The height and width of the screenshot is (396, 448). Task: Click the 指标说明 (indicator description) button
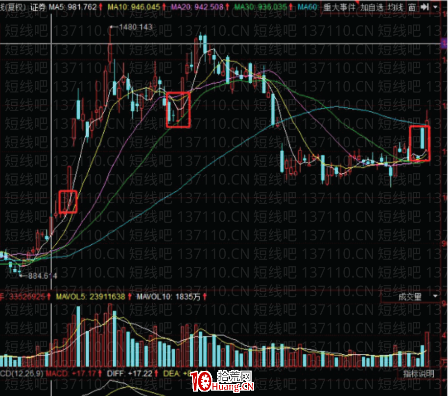pos(418,373)
